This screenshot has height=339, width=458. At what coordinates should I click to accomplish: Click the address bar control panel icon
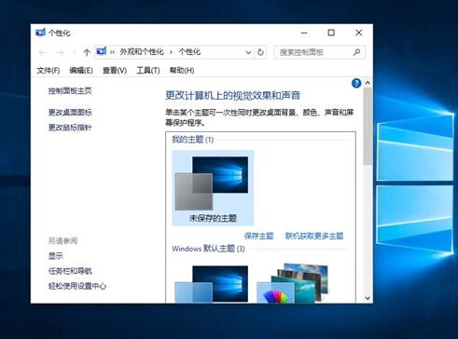click(x=102, y=51)
